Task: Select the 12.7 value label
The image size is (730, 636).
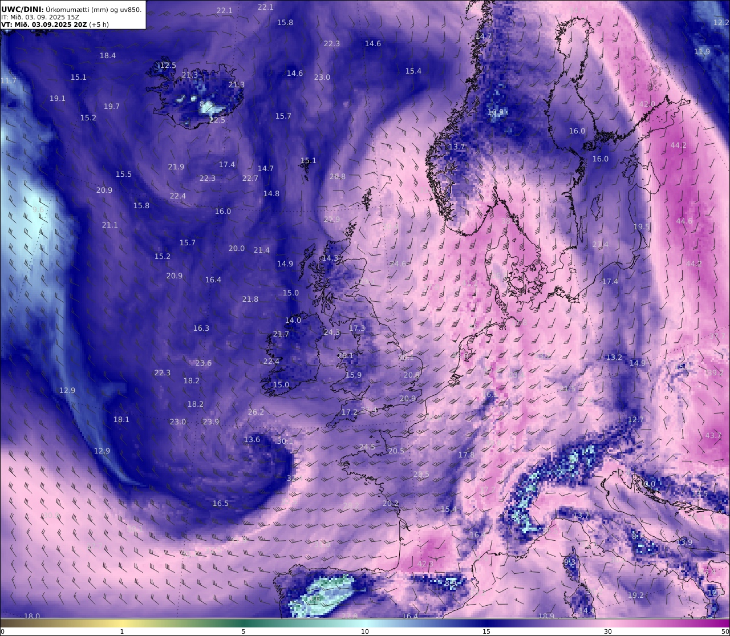Action: [x=635, y=419]
